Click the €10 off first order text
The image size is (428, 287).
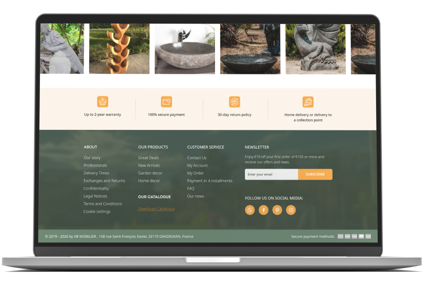[284, 159]
